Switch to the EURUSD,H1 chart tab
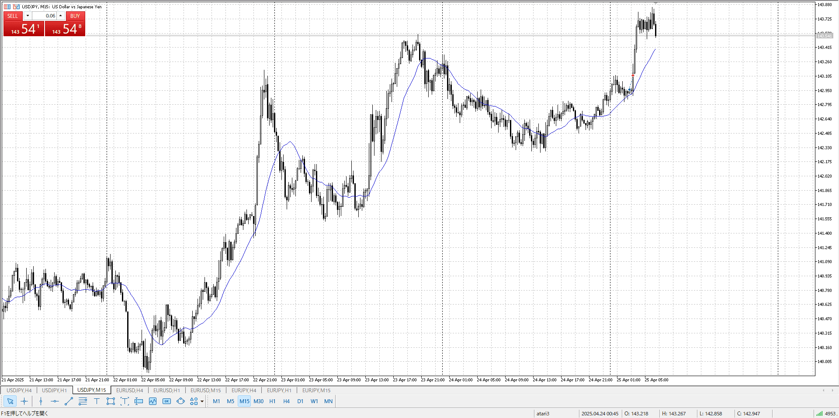This screenshot has width=839, height=418. [166, 390]
